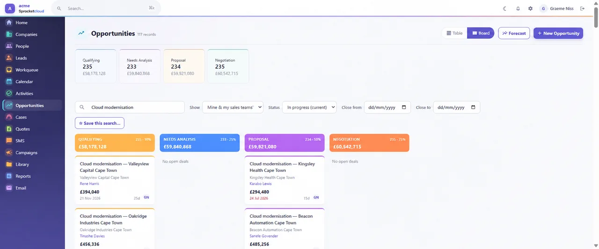Screen dimensions: 599x249
Task: Click the PROPOSAL column header
Action: pos(285,143)
